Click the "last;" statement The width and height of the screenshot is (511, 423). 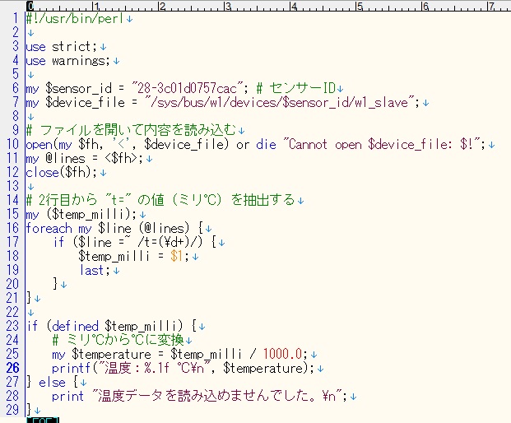(x=94, y=270)
